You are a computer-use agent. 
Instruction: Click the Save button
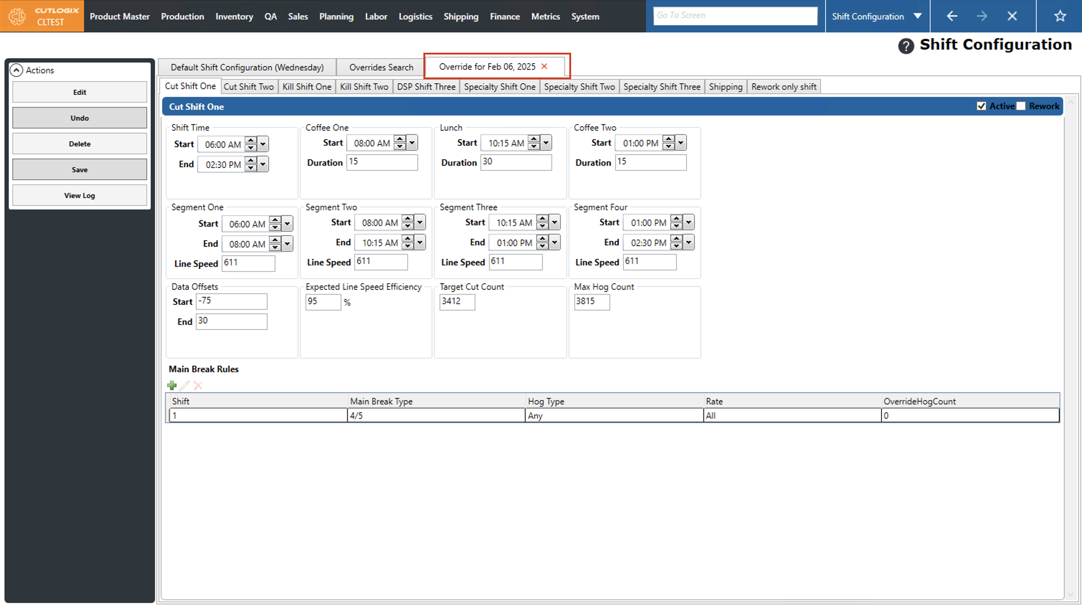[x=79, y=170]
